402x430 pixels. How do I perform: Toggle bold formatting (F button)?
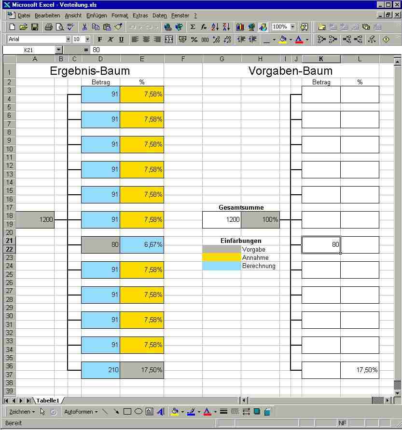pos(100,40)
